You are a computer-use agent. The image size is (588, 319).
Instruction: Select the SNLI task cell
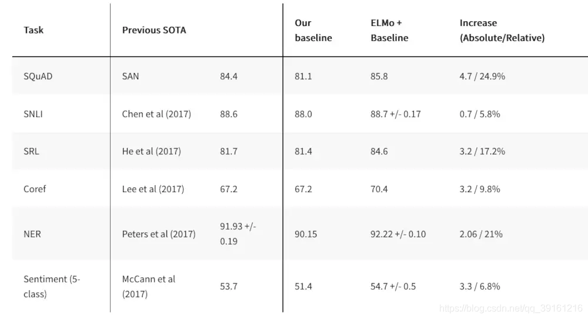(33, 114)
